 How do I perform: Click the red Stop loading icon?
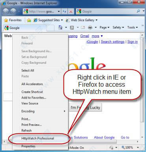point(71,11)
